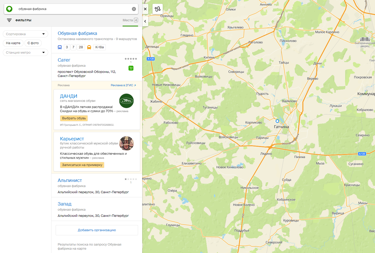Screen dimensions: 375x253
Task: Click the ФИЛЬТРЫ label
Action: (23, 20)
